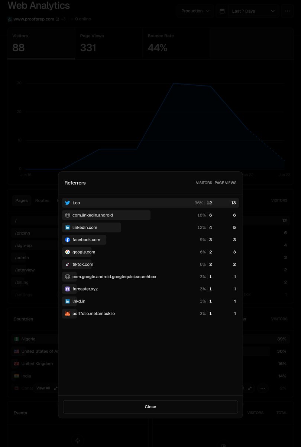The width and height of the screenshot is (301, 447).
Task: Select the google.com referrer row
Action: pyautogui.click(x=150, y=252)
